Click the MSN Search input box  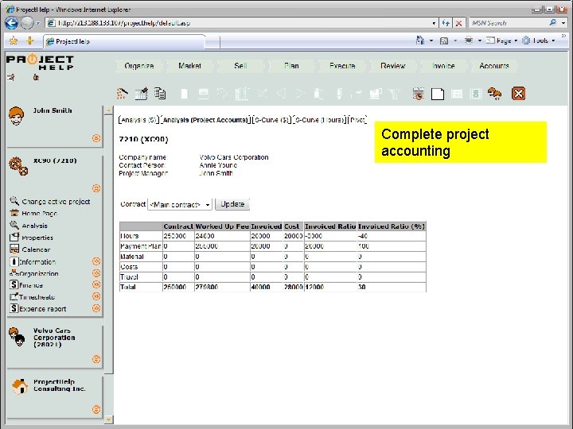509,23
